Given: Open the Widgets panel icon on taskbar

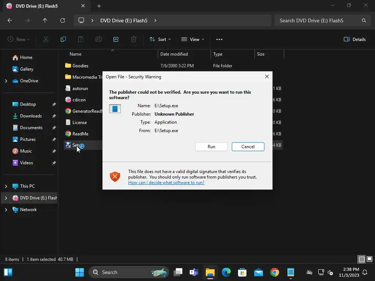Looking at the screenshot, I should coord(8,272).
